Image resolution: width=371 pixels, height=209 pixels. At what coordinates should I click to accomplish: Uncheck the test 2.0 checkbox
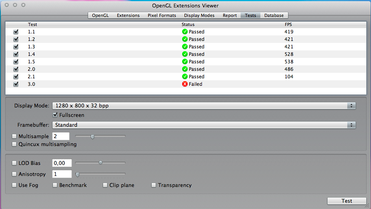tap(16, 69)
